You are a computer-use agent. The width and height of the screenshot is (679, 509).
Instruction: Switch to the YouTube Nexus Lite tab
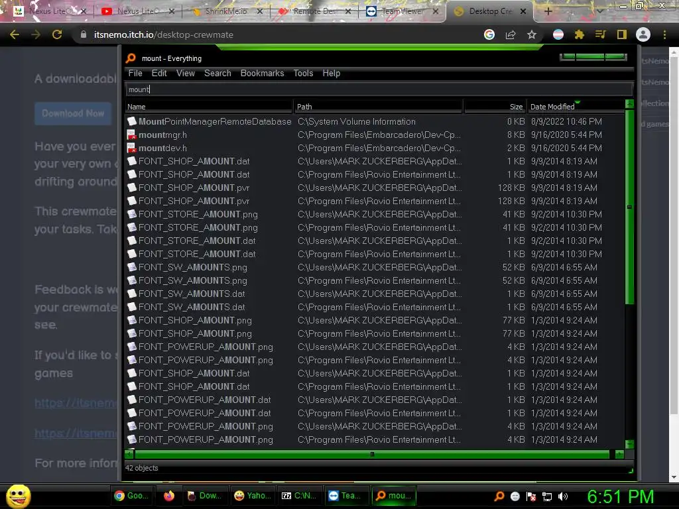coord(138,11)
